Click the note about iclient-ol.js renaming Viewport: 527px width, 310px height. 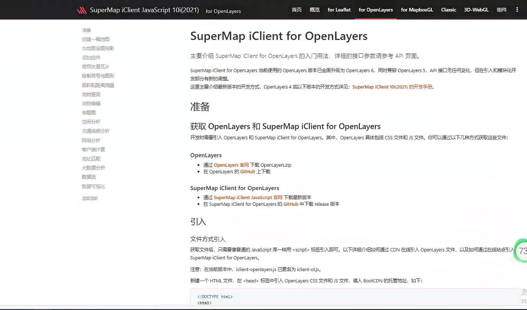(256, 269)
